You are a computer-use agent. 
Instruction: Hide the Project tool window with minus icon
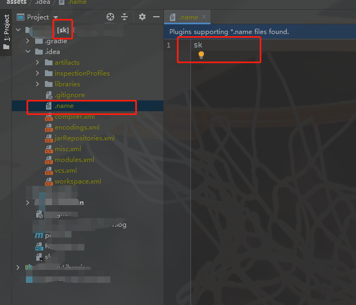click(156, 17)
